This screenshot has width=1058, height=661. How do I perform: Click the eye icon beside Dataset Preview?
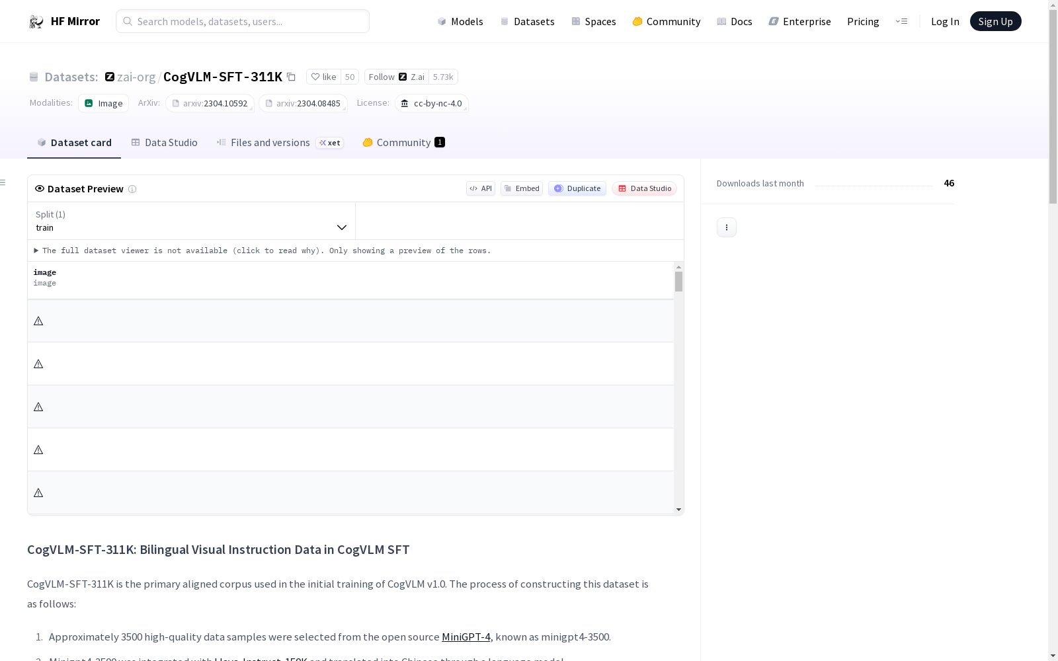pyautogui.click(x=40, y=188)
